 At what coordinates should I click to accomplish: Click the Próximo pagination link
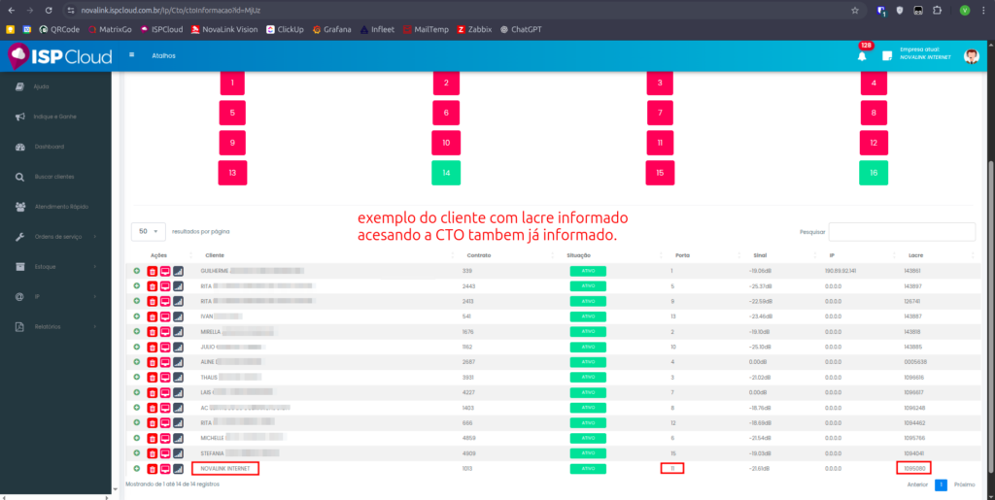pos(964,483)
